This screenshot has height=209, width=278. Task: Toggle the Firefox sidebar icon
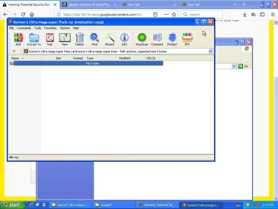(x=262, y=14)
